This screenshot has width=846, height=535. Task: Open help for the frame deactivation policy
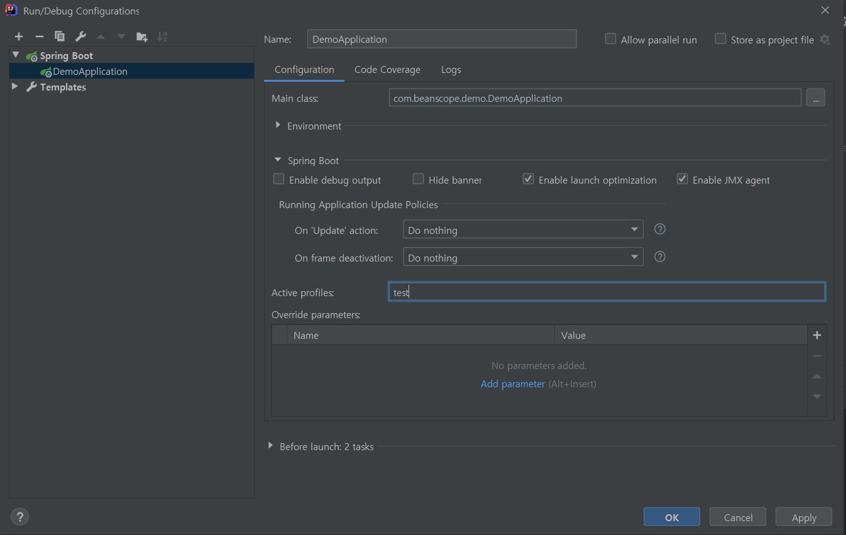[660, 256]
